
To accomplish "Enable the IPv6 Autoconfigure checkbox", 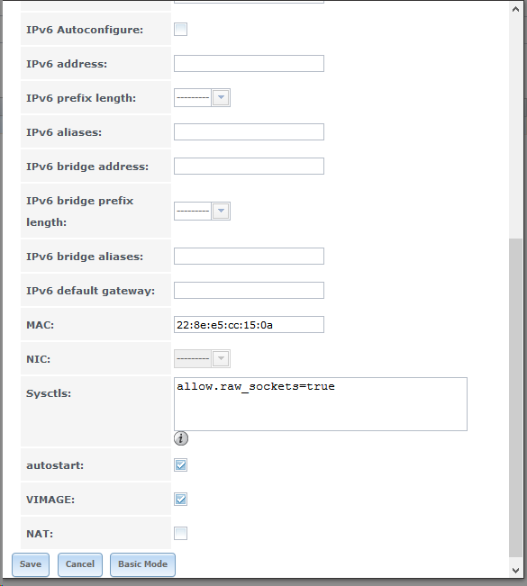I will point(181,29).
